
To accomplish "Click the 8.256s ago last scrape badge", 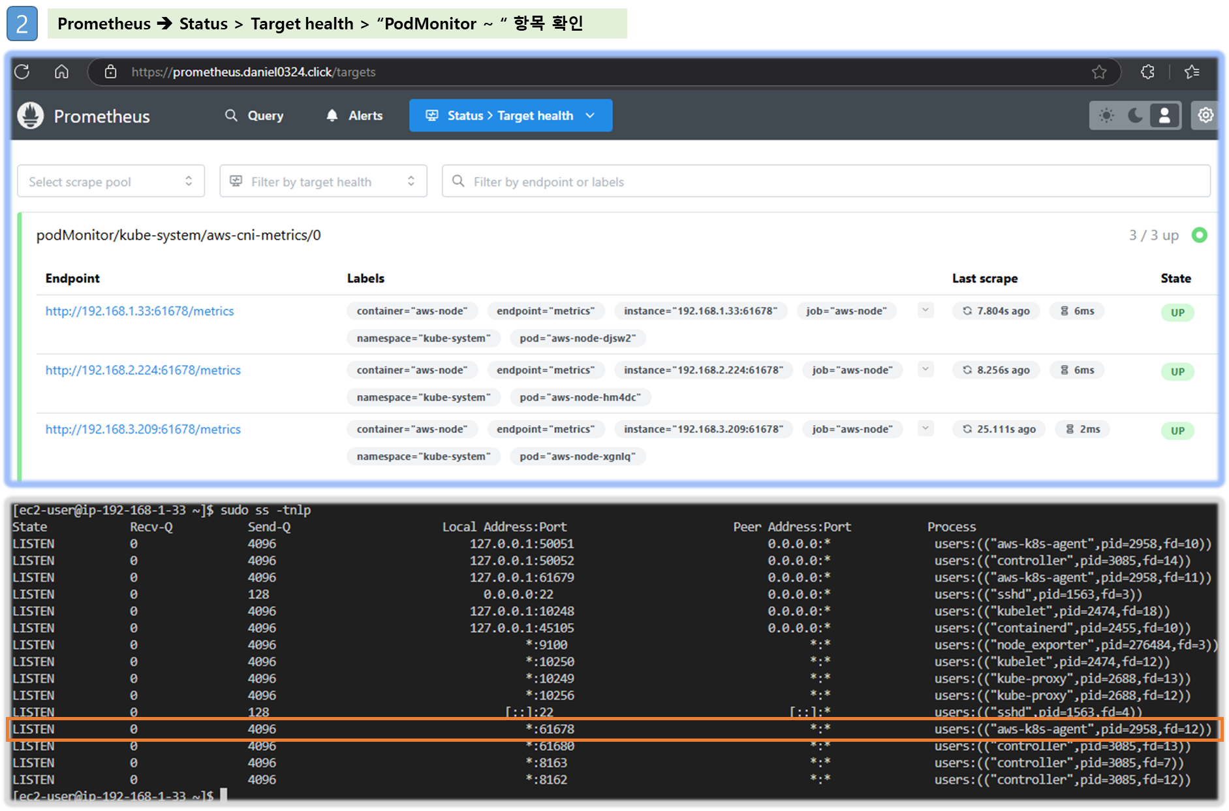I will click(996, 370).
